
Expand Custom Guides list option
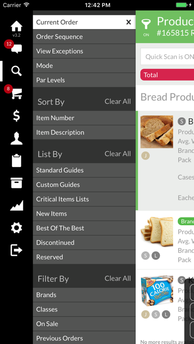pyautogui.click(x=84, y=185)
